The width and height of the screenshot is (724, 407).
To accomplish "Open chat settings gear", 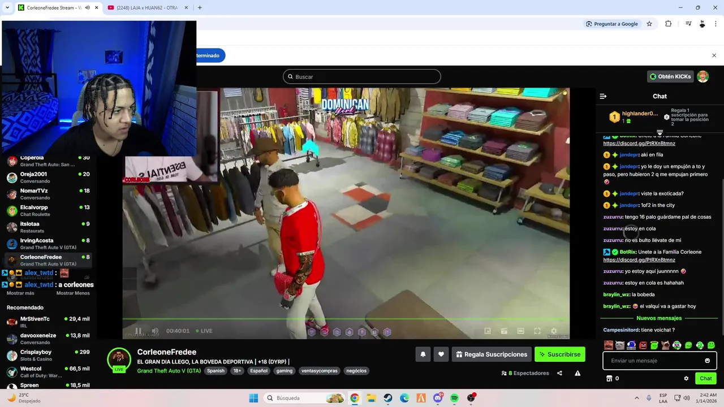I will pyautogui.click(x=686, y=378).
